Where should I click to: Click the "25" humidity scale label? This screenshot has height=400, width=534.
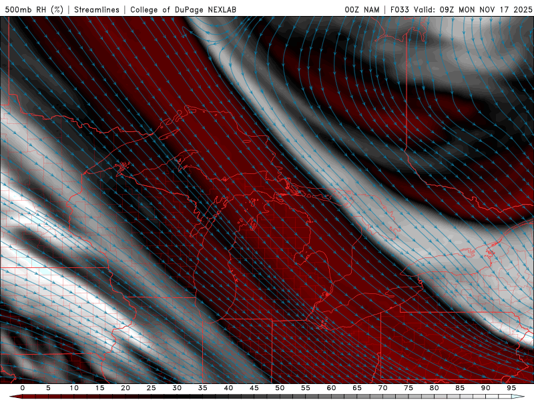click(152, 388)
